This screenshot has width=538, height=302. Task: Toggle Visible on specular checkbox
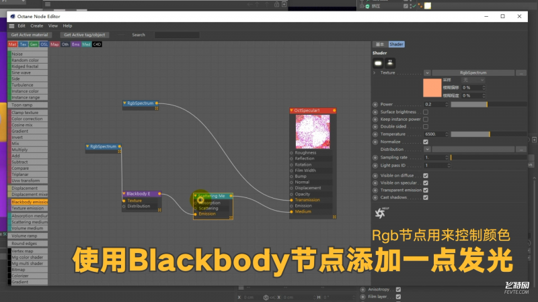[426, 183]
